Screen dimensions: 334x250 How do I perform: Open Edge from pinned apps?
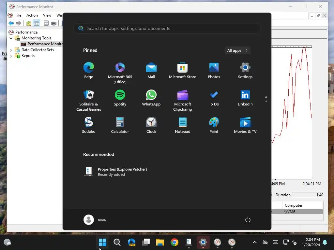pos(89,71)
